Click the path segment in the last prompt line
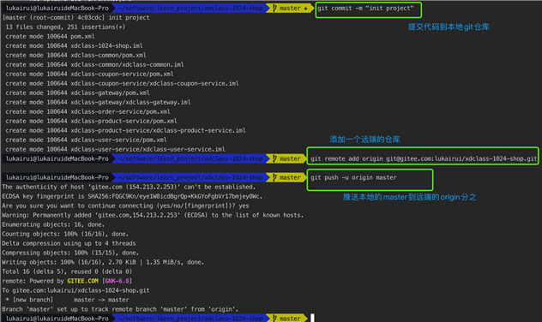Image resolution: width=542 pixels, height=322 pixels. tap(190, 319)
